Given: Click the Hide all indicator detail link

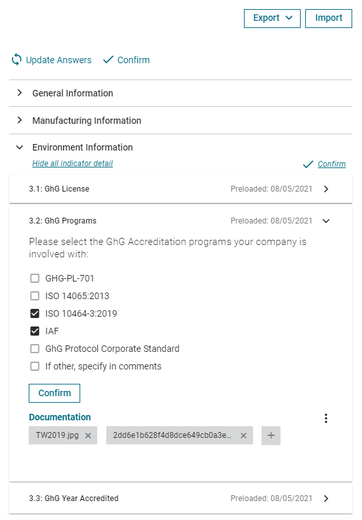Looking at the screenshot, I should point(72,164).
